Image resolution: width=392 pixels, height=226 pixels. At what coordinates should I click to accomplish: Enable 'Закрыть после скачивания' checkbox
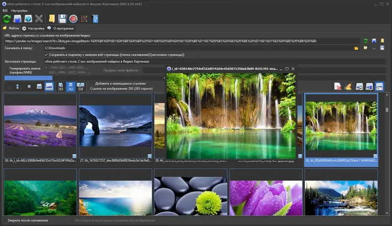5,220
